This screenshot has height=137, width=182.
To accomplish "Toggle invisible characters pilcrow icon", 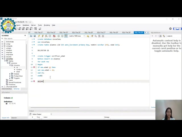I will pos(99,36).
